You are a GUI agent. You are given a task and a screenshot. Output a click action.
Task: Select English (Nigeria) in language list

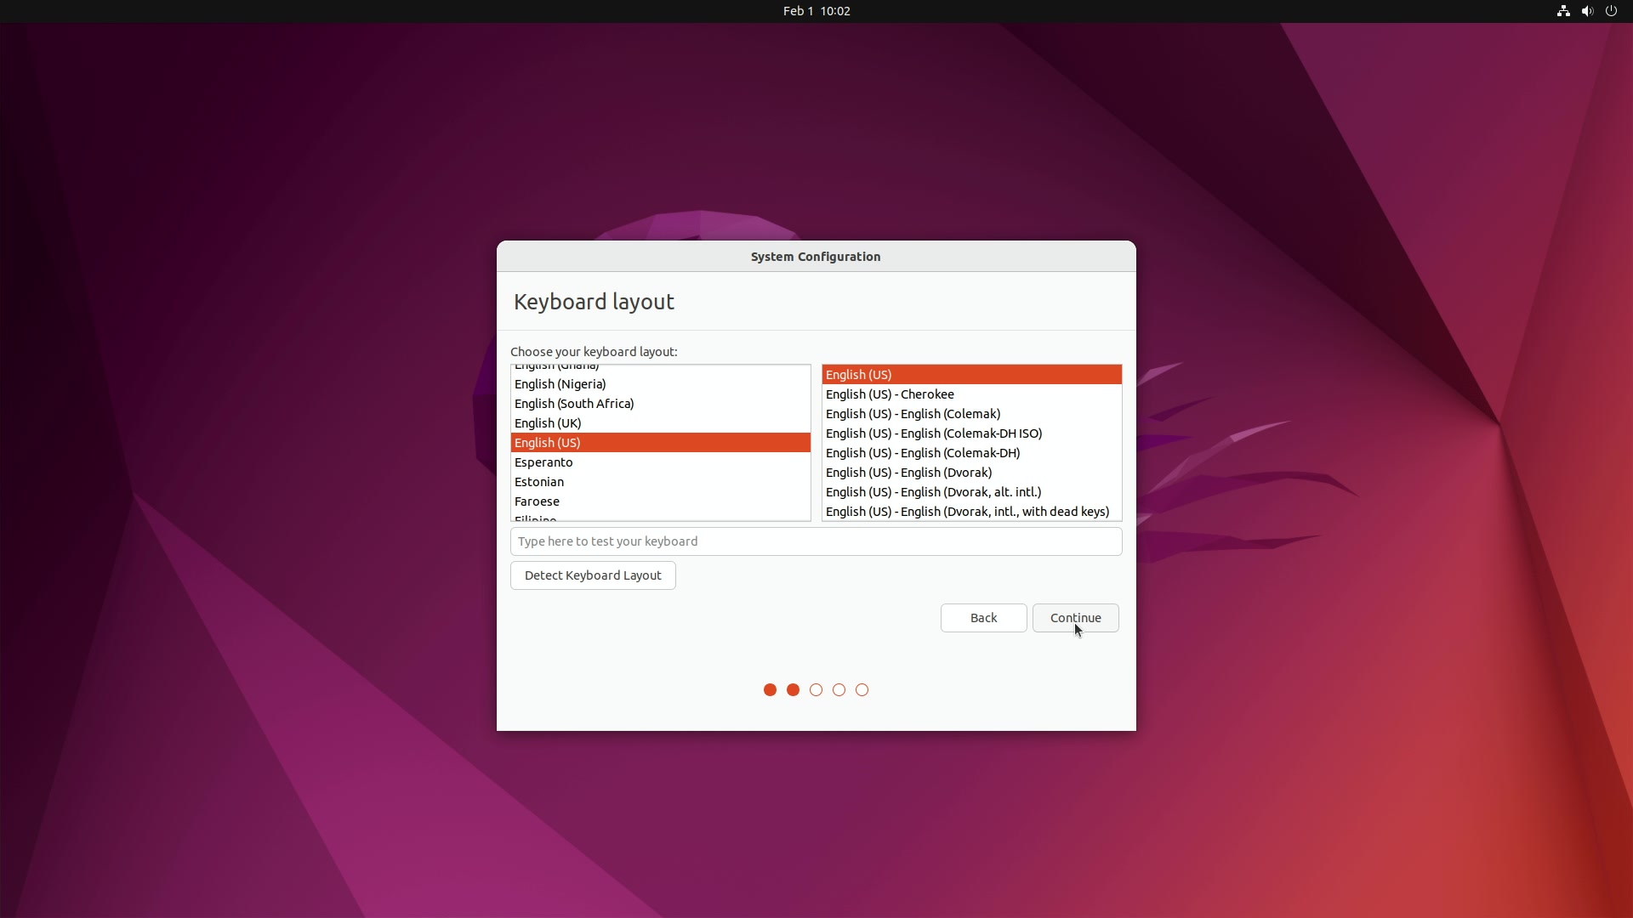click(660, 384)
